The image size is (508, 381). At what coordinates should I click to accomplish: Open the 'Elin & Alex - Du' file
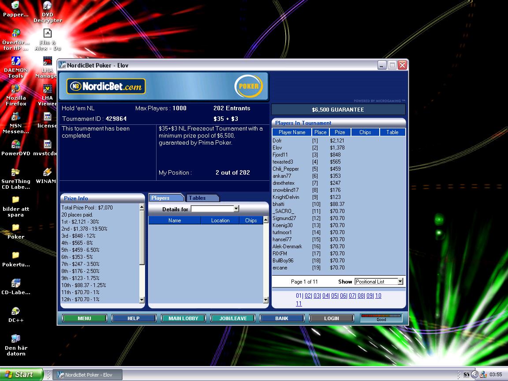tap(48, 40)
